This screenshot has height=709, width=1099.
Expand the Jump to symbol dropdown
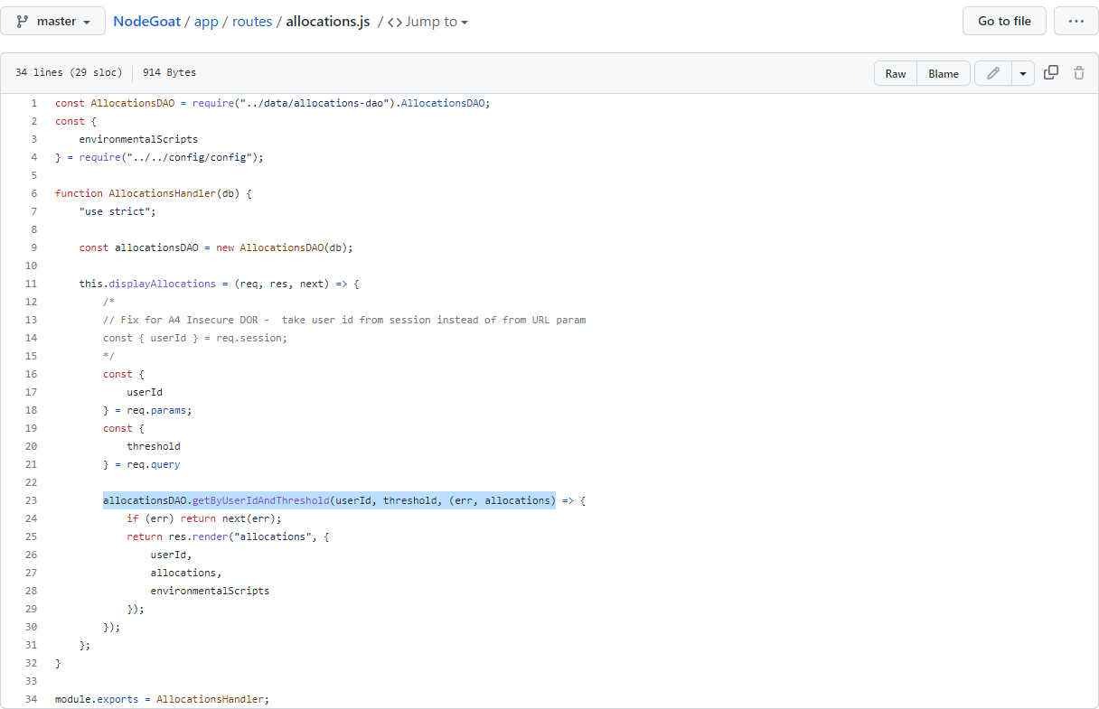(x=437, y=22)
